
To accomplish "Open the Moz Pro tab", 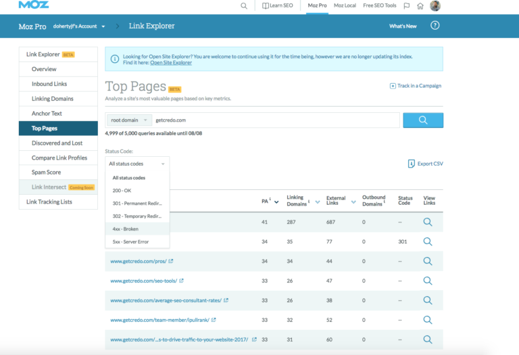I will tap(317, 5).
